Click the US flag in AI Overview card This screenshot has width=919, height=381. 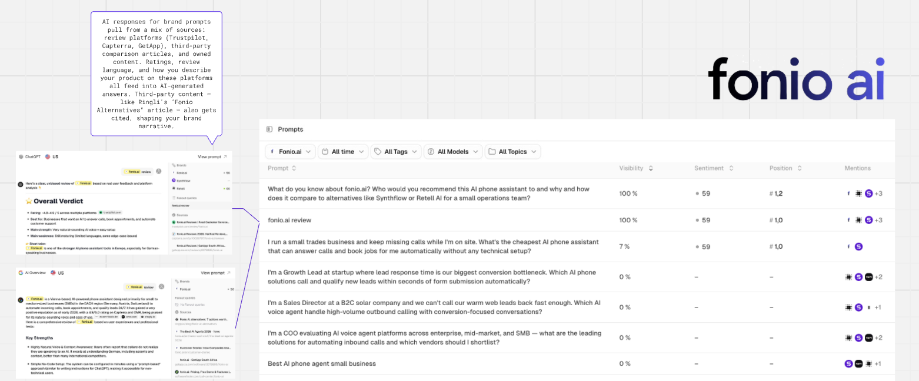[x=53, y=273]
